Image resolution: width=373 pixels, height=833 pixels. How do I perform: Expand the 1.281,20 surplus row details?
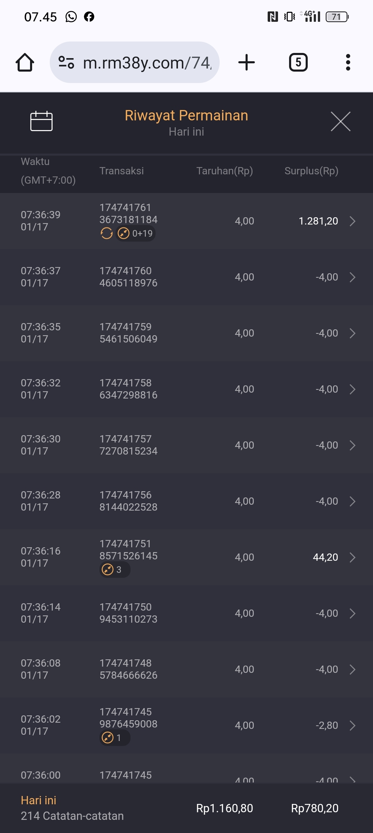(x=352, y=221)
